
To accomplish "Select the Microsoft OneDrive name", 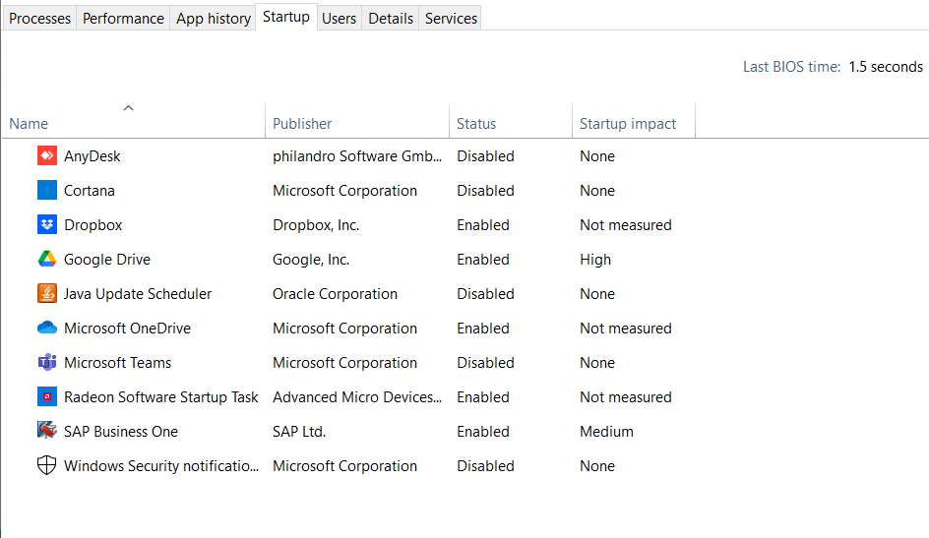I will pyautogui.click(x=127, y=328).
